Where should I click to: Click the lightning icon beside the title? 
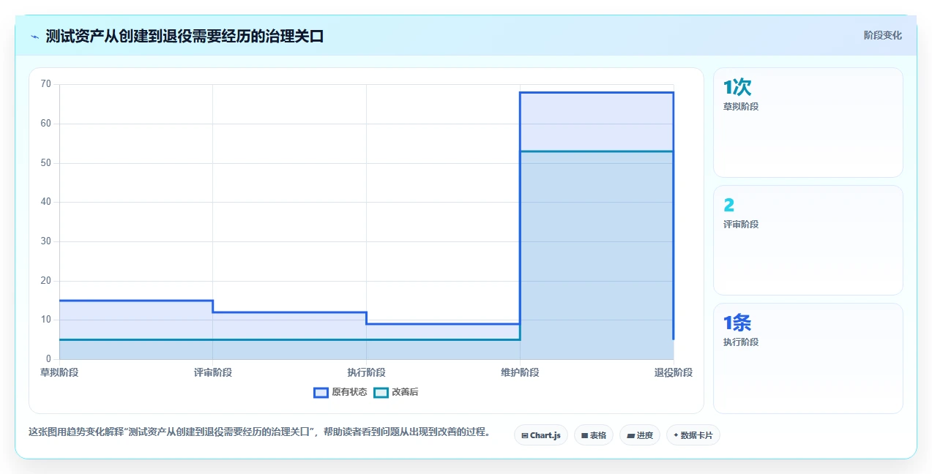(x=34, y=37)
